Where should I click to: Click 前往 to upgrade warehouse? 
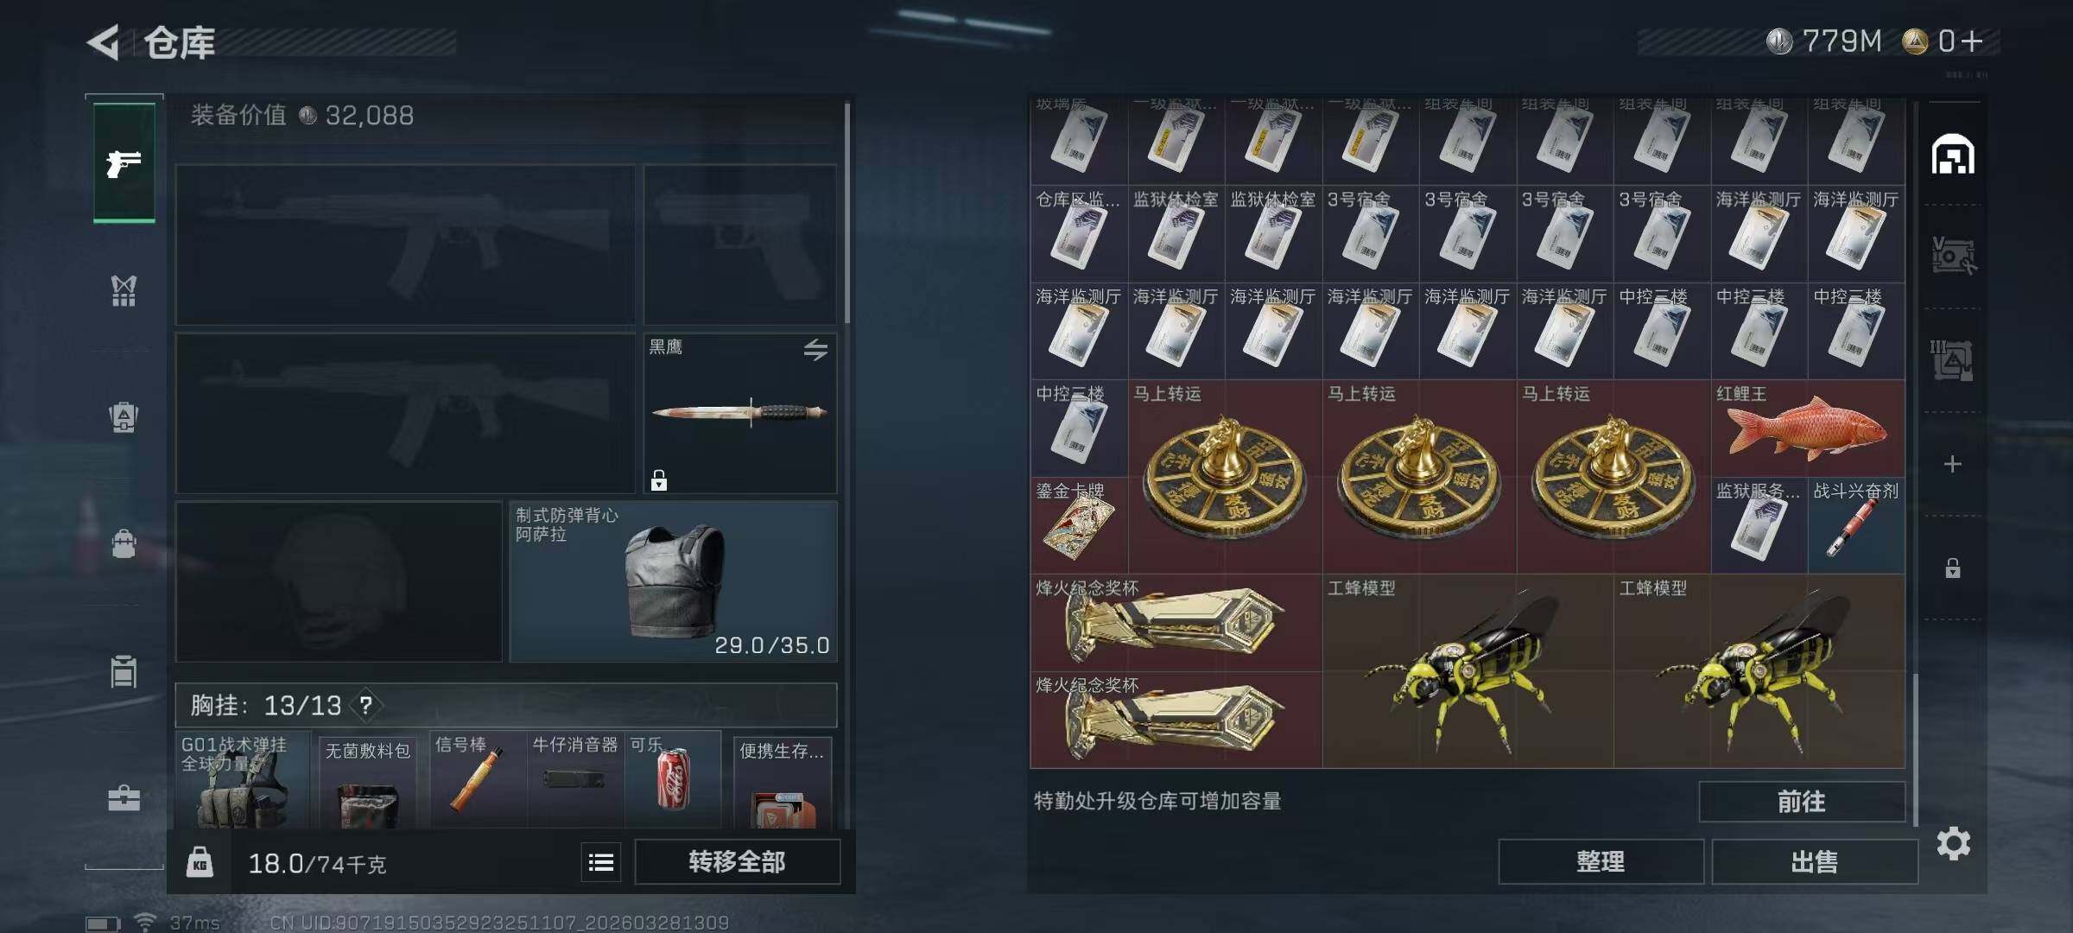click(1802, 802)
